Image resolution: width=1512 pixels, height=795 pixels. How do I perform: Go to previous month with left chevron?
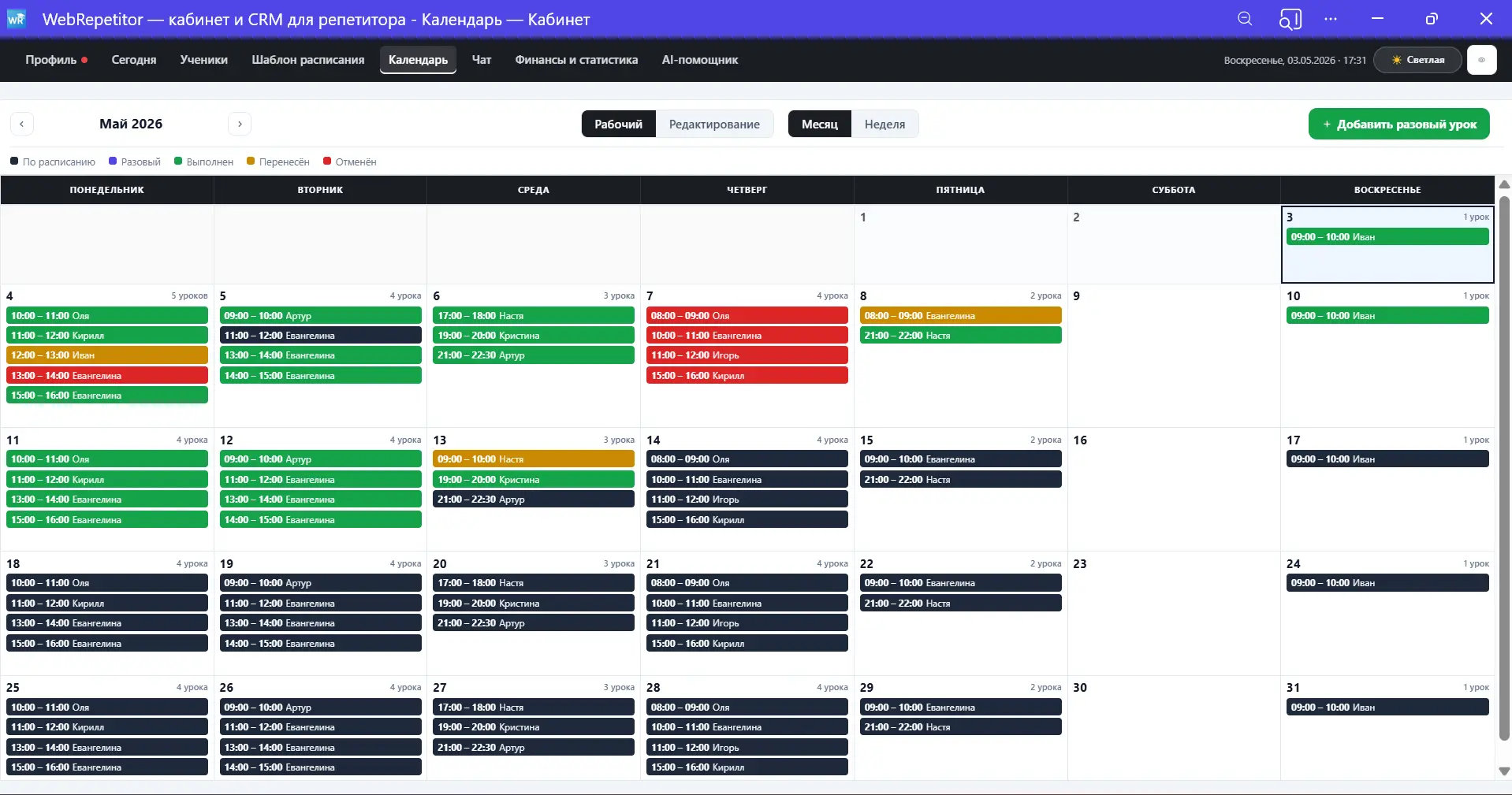(x=22, y=124)
